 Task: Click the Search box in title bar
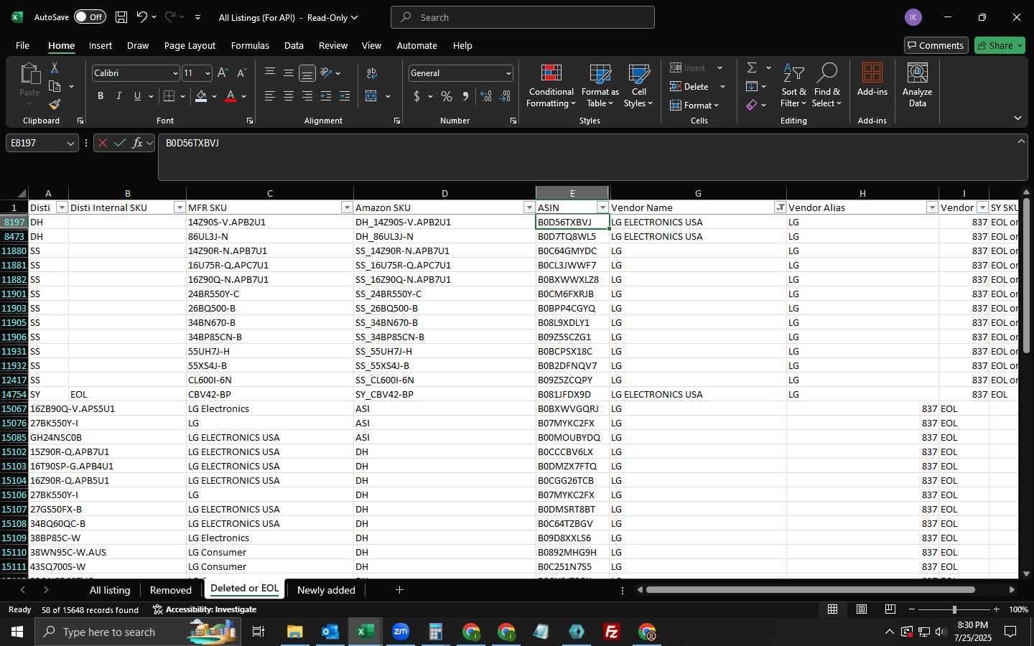point(523,17)
